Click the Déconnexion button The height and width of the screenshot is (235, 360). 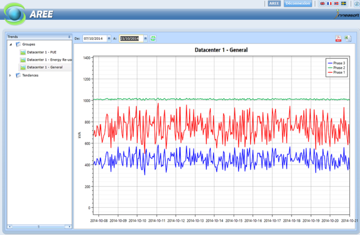[x=298, y=4]
